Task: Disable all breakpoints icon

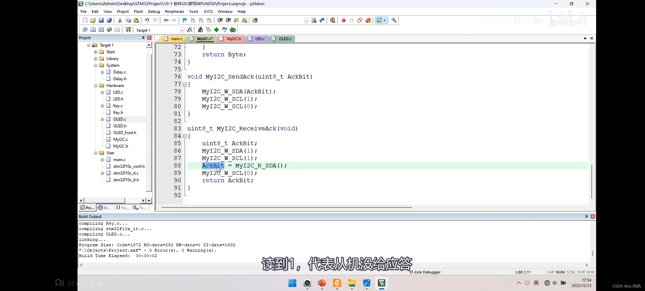Action: pyautogui.click(x=360, y=20)
